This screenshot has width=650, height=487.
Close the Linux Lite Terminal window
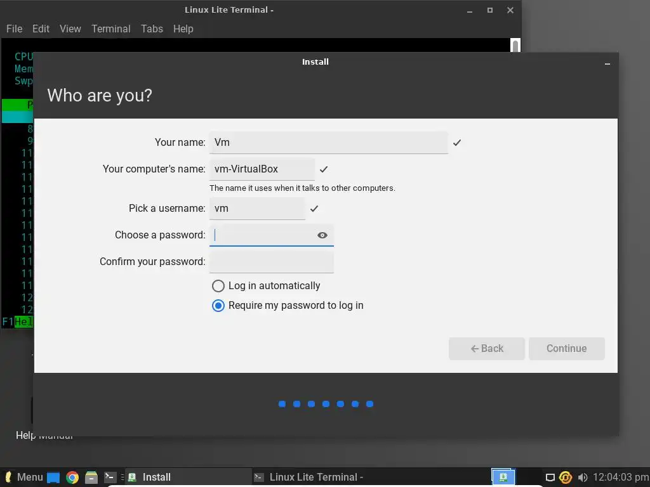[x=510, y=10]
